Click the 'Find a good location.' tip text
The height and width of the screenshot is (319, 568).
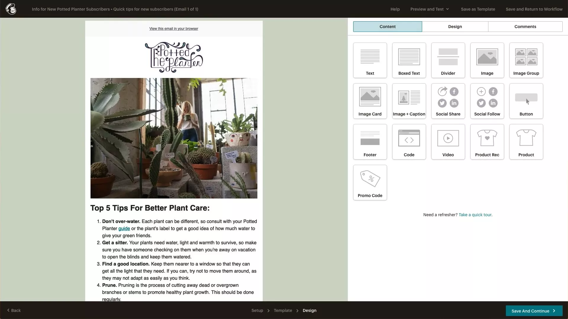pyautogui.click(x=126, y=264)
